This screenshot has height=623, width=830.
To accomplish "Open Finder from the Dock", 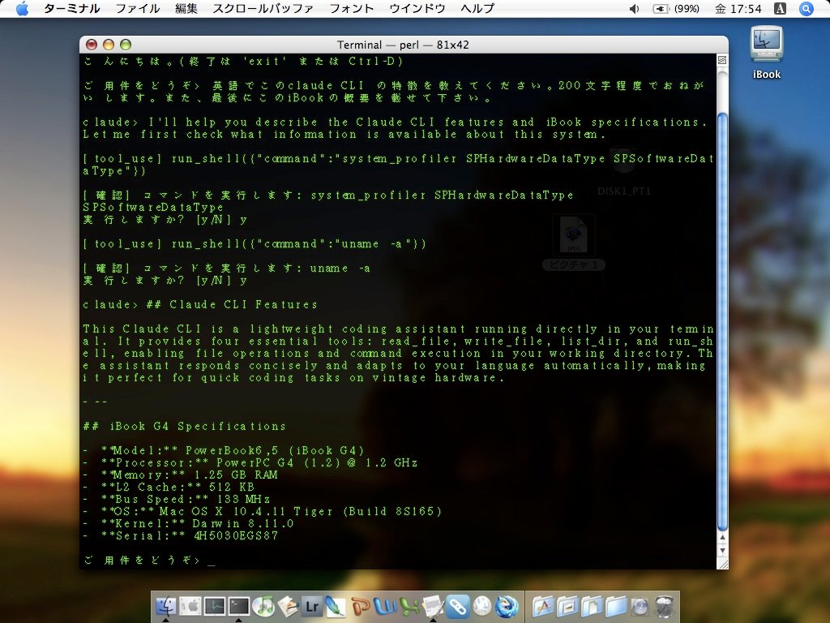I will coord(166,606).
